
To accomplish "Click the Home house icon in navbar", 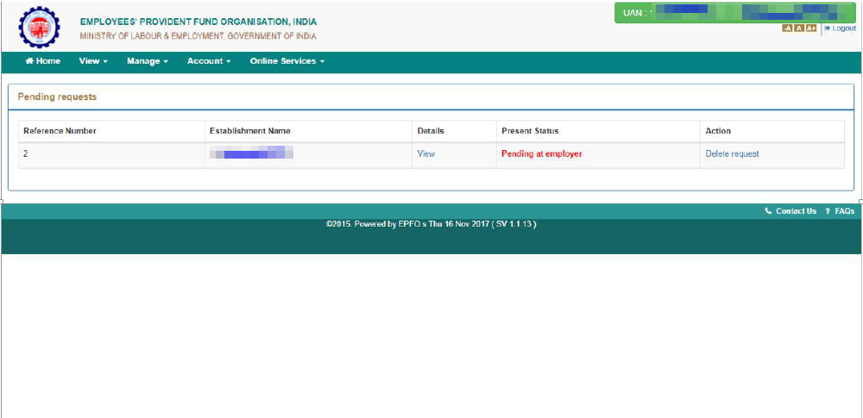I will [x=29, y=61].
